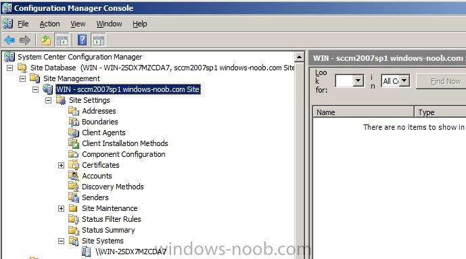This screenshot has width=466, height=259.
Task: Click the Up One Level folder icon
Action: pos(46,40)
